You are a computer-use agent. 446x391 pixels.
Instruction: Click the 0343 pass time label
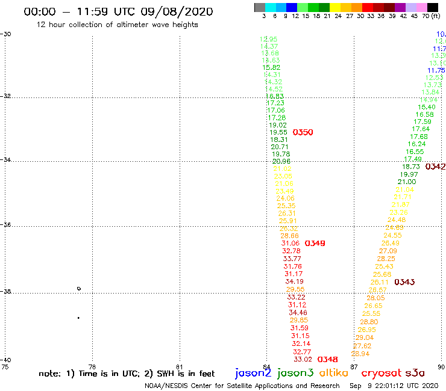(404, 282)
